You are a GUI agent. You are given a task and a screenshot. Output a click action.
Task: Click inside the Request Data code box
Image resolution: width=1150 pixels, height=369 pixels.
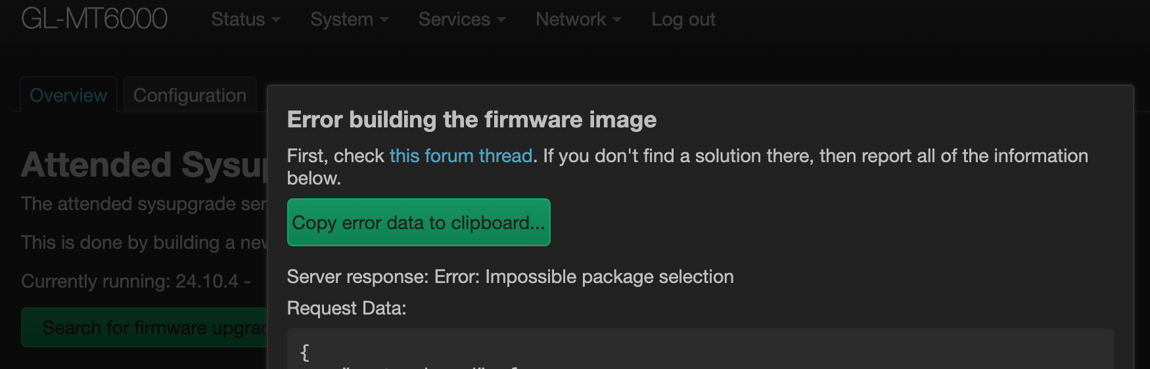(x=700, y=351)
